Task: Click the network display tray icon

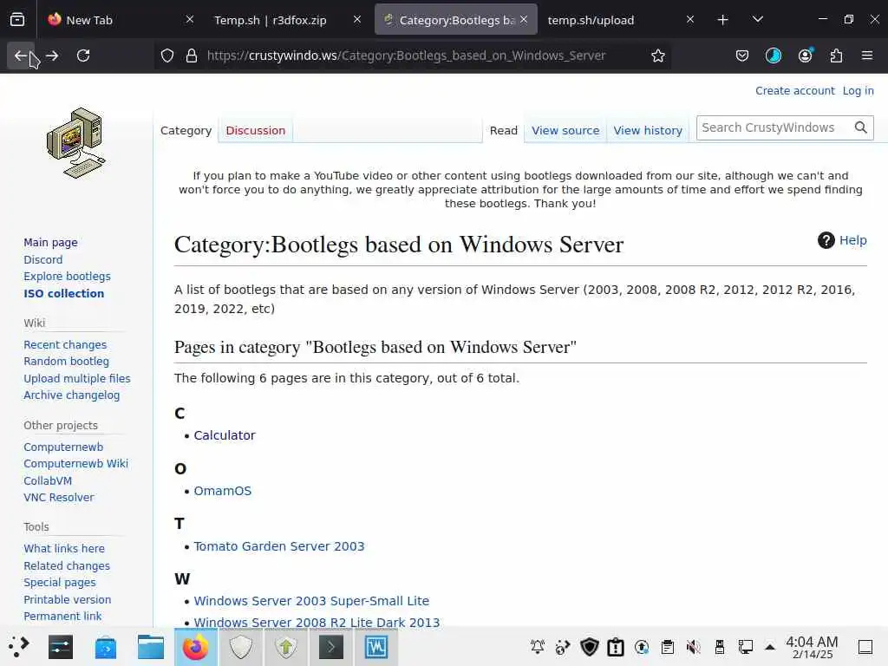Action: coord(745,647)
